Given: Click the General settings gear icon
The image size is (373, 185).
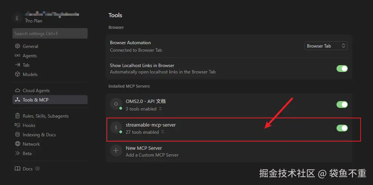Looking at the screenshot, I should point(17,46).
